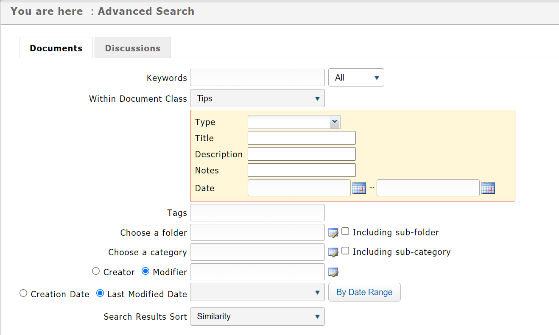
Task: Select the Creator radio button
Action: coord(96,271)
